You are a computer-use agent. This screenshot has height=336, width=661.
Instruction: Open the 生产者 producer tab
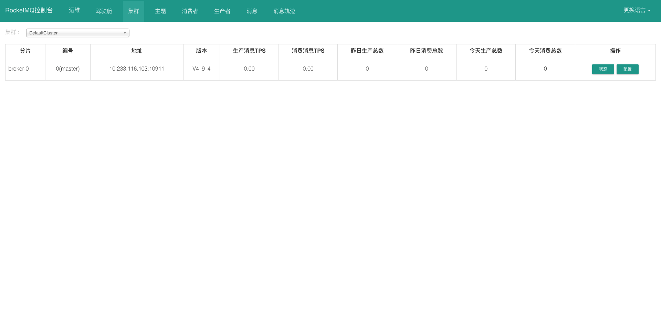point(222,11)
